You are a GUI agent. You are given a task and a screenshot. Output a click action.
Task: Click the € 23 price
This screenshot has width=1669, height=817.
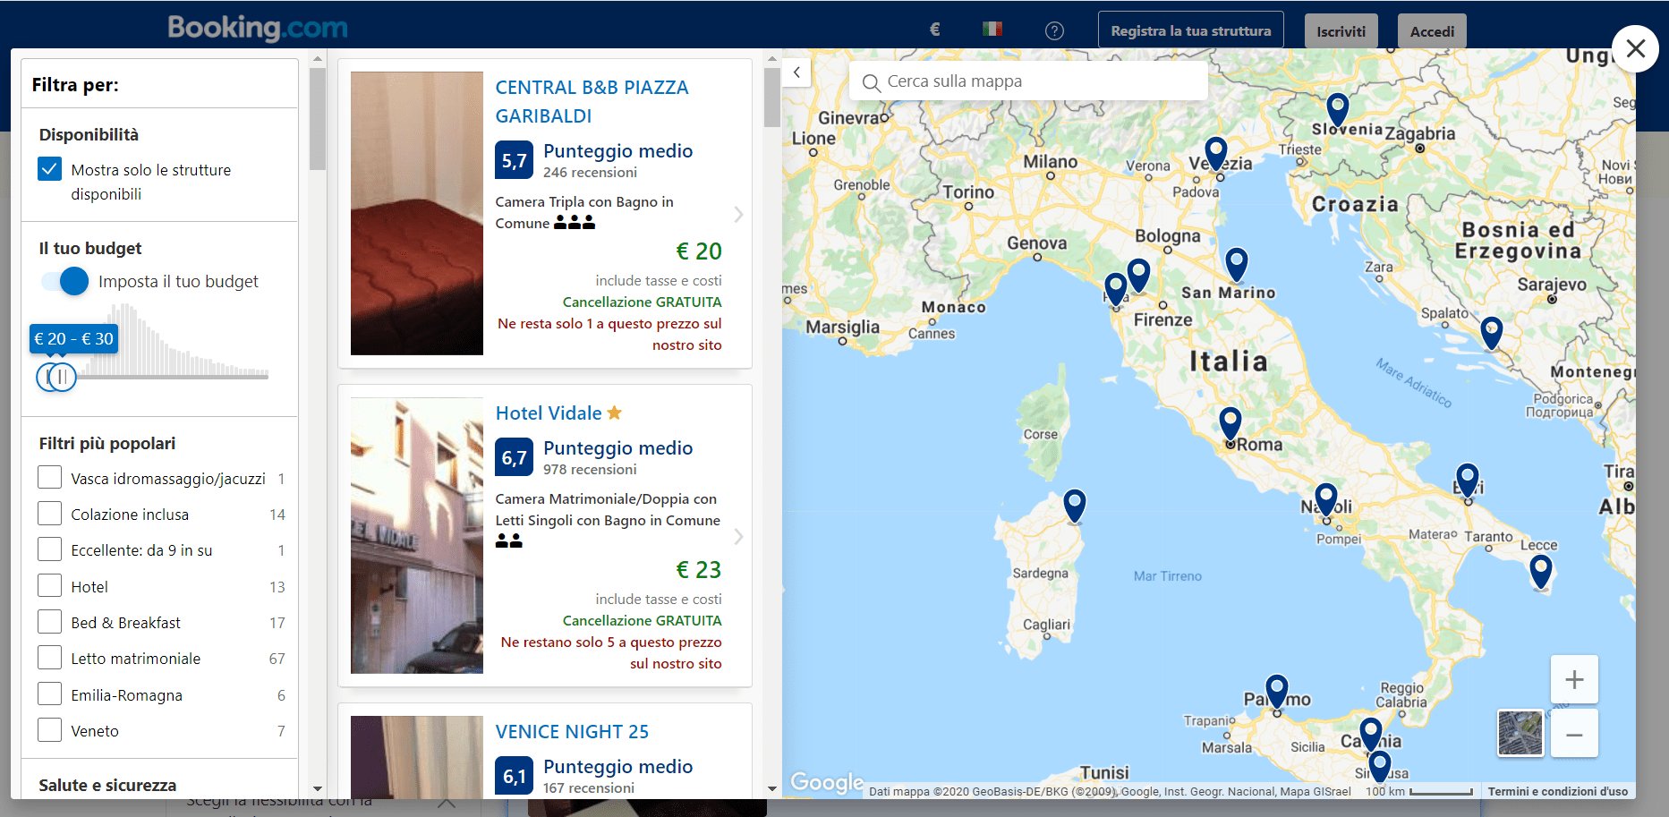point(699,570)
